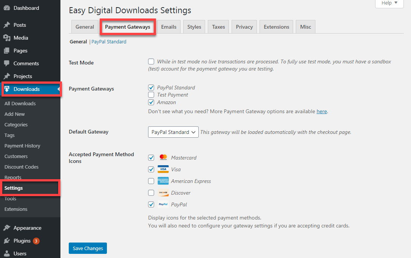Open the Taxes tab

[218, 27]
